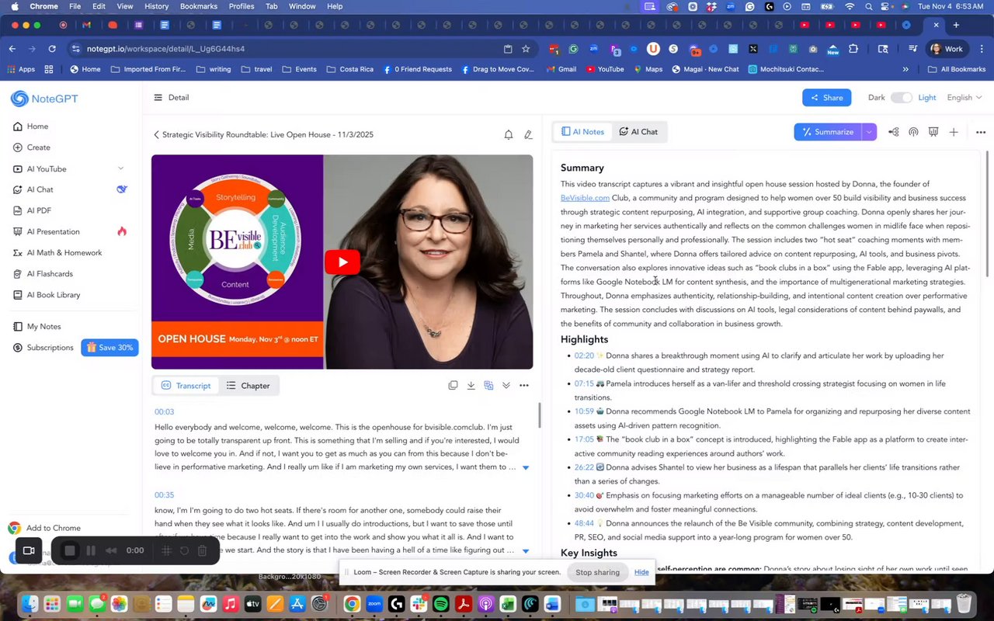This screenshot has height=621, width=994.
Task: Stop the Loom recording with the square button
Action: (x=69, y=550)
